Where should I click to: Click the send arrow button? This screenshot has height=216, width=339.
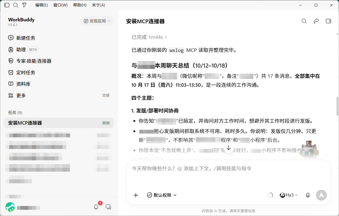pos(321,195)
